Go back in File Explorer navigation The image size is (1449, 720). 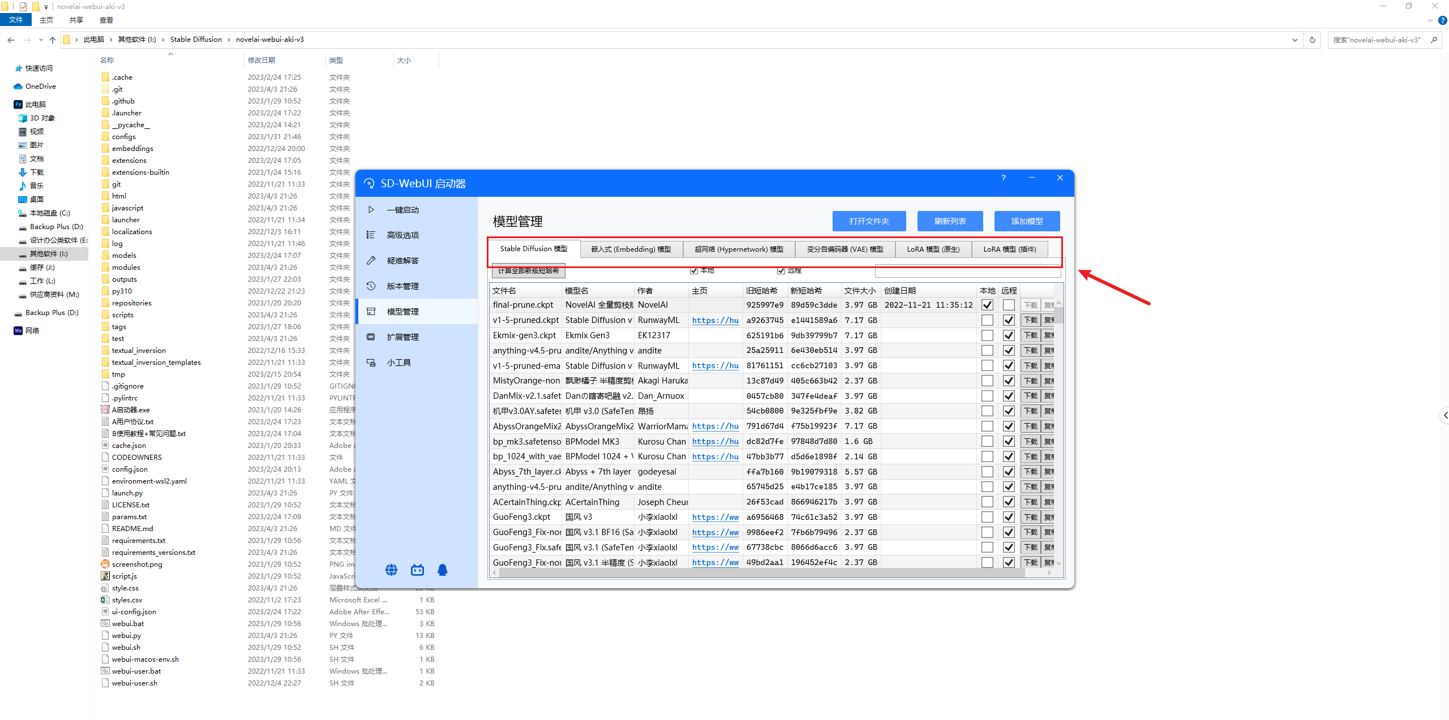pyautogui.click(x=11, y=40)
